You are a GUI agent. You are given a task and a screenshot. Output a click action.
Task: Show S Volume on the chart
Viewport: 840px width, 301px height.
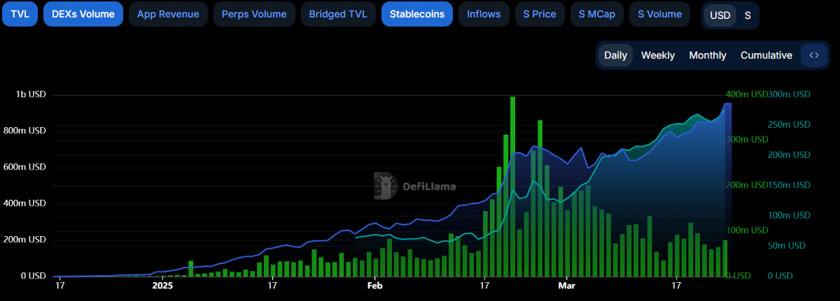(x=659, y=14)
